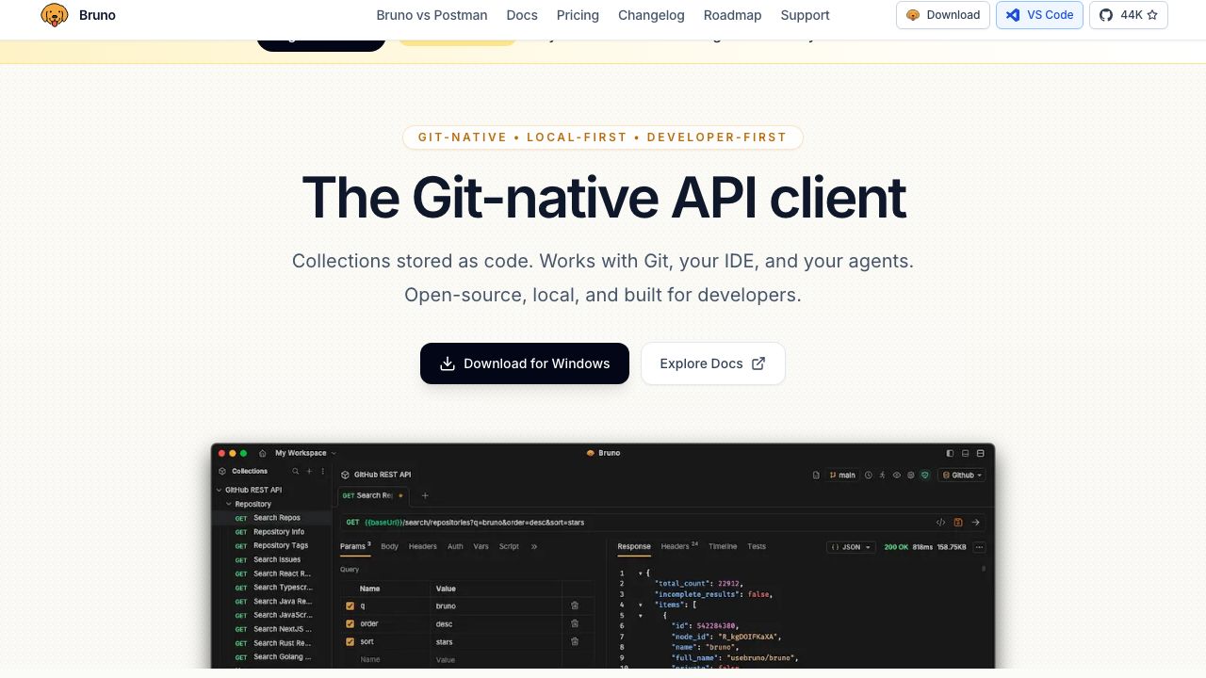Switch to the request Body tab
The height and width of the screenshot is (678, 1206).
coord(389,546)
